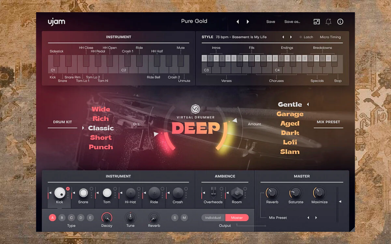Click the Ride volume knob

pyautogui.click(x=154, y=193)
